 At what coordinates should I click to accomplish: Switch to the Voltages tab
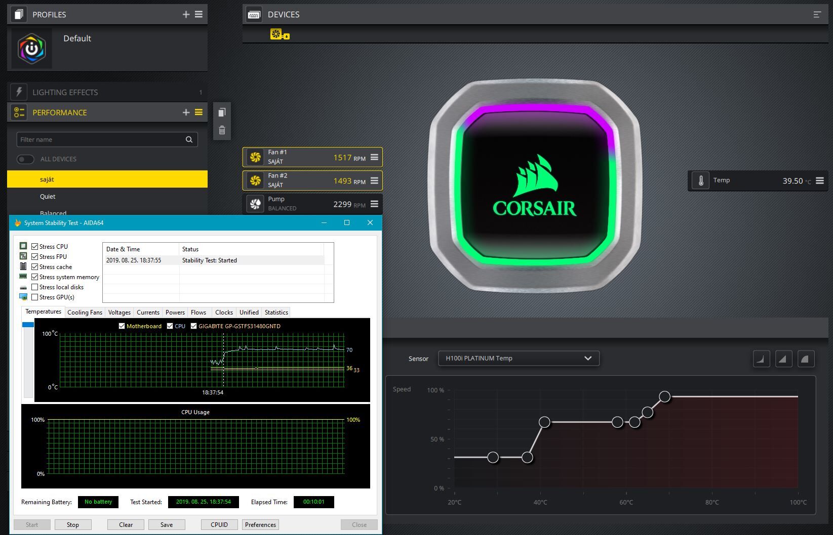[x=120, y=313]
